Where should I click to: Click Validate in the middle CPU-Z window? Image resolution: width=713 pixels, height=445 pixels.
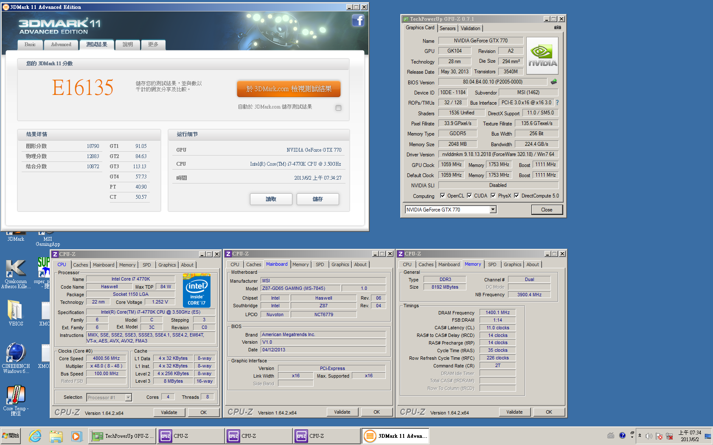click(342, 412)
